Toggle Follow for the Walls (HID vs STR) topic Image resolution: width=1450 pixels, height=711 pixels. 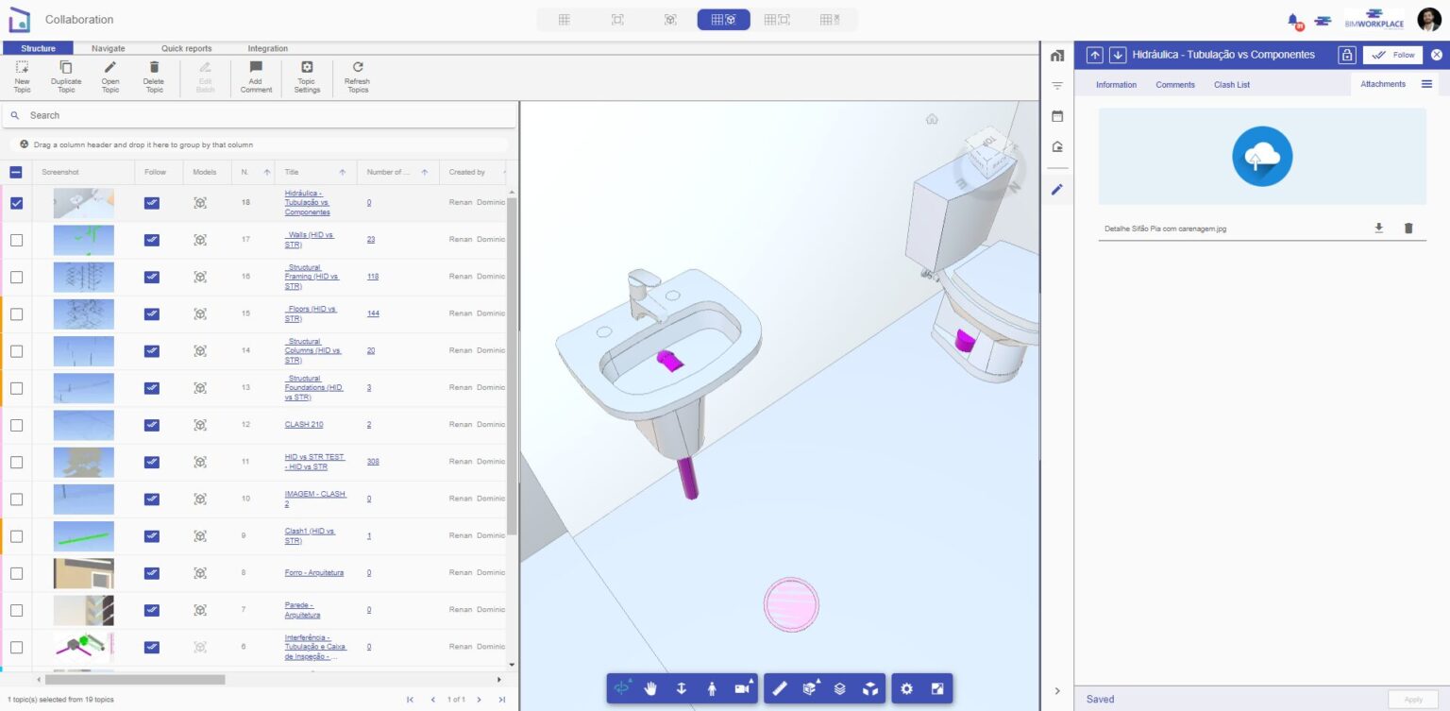(151, 239)
